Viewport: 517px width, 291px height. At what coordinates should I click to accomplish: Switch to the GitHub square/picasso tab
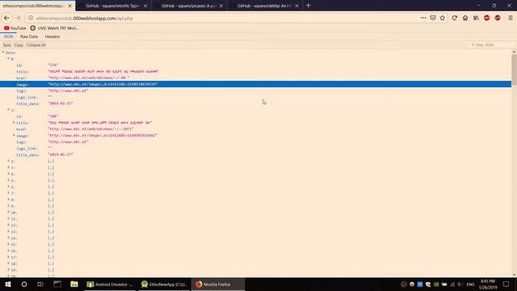point(189,6)
